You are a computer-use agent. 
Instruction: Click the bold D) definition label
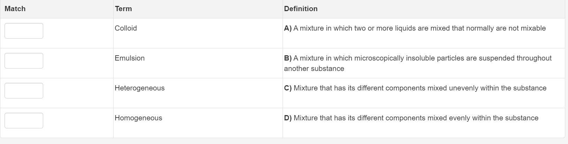(x=288, y=118)
